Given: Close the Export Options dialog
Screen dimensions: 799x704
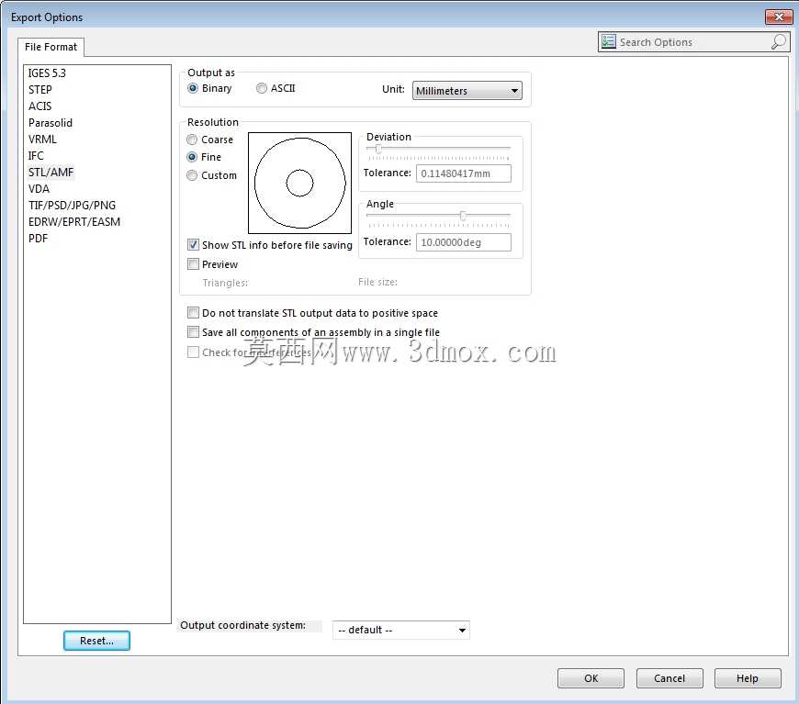Looking at the screenshot, I should point(778,17).
